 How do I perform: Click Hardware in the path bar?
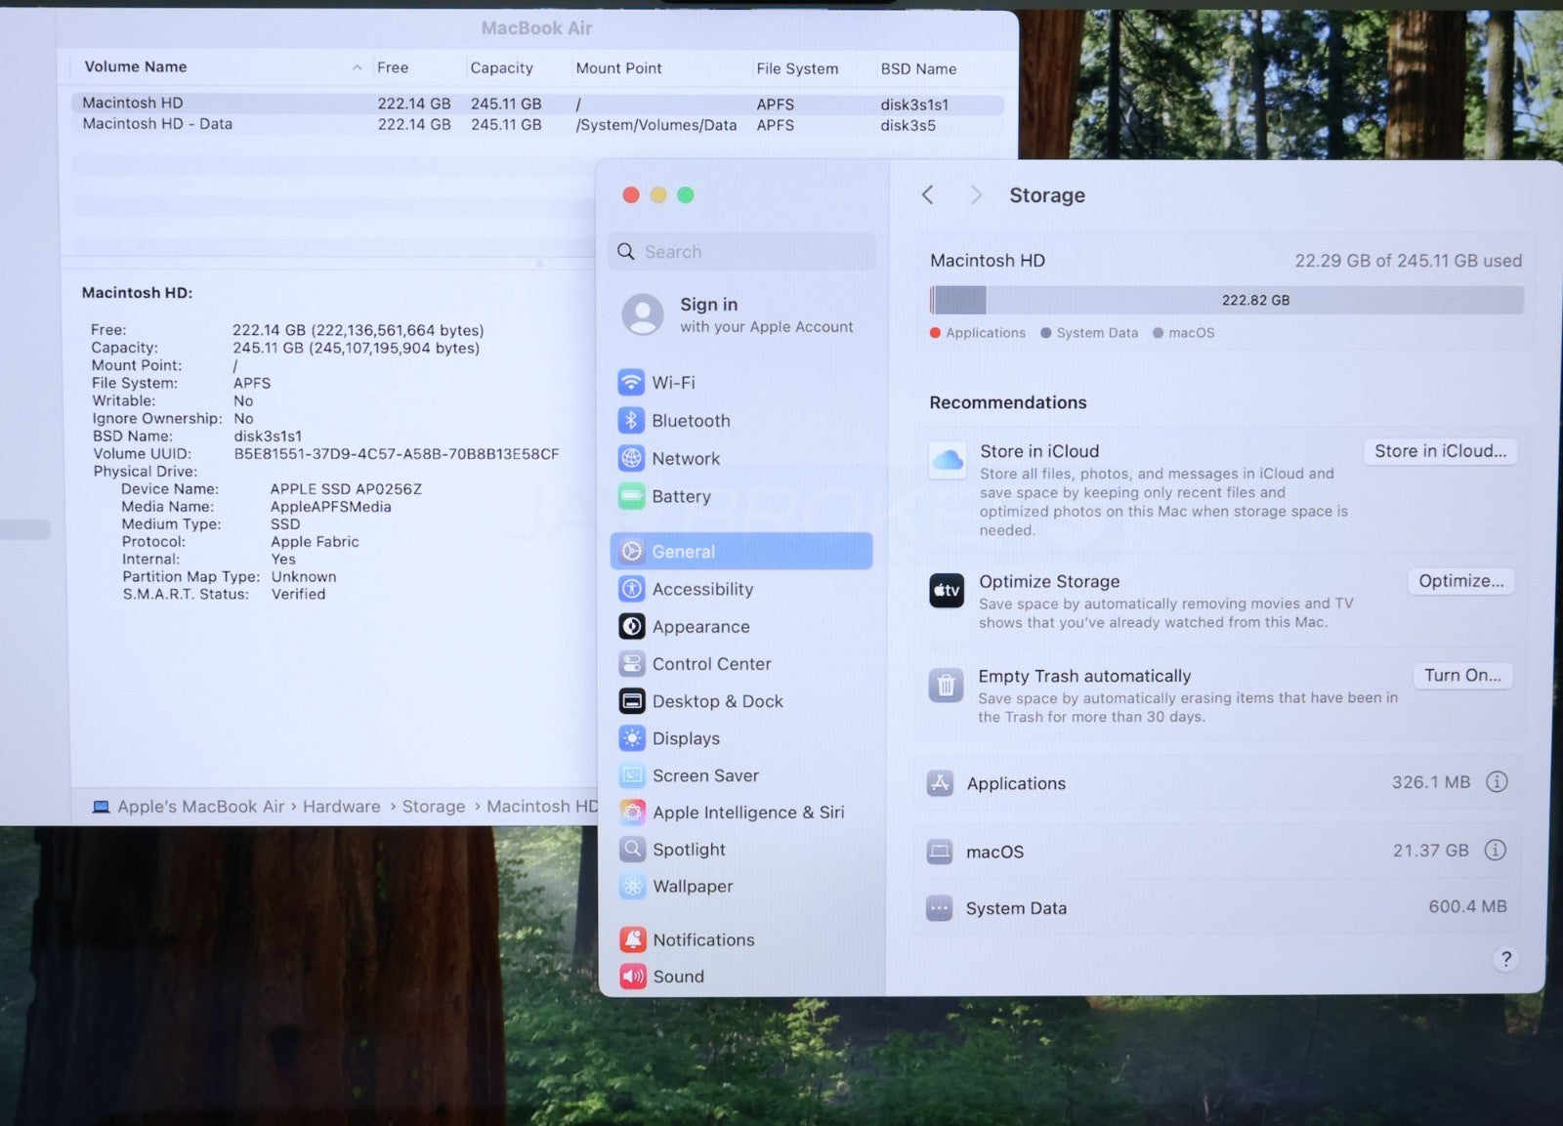[x=341, y=807]
